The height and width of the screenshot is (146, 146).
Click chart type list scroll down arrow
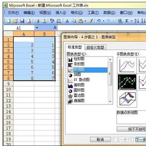coord(110,101)
